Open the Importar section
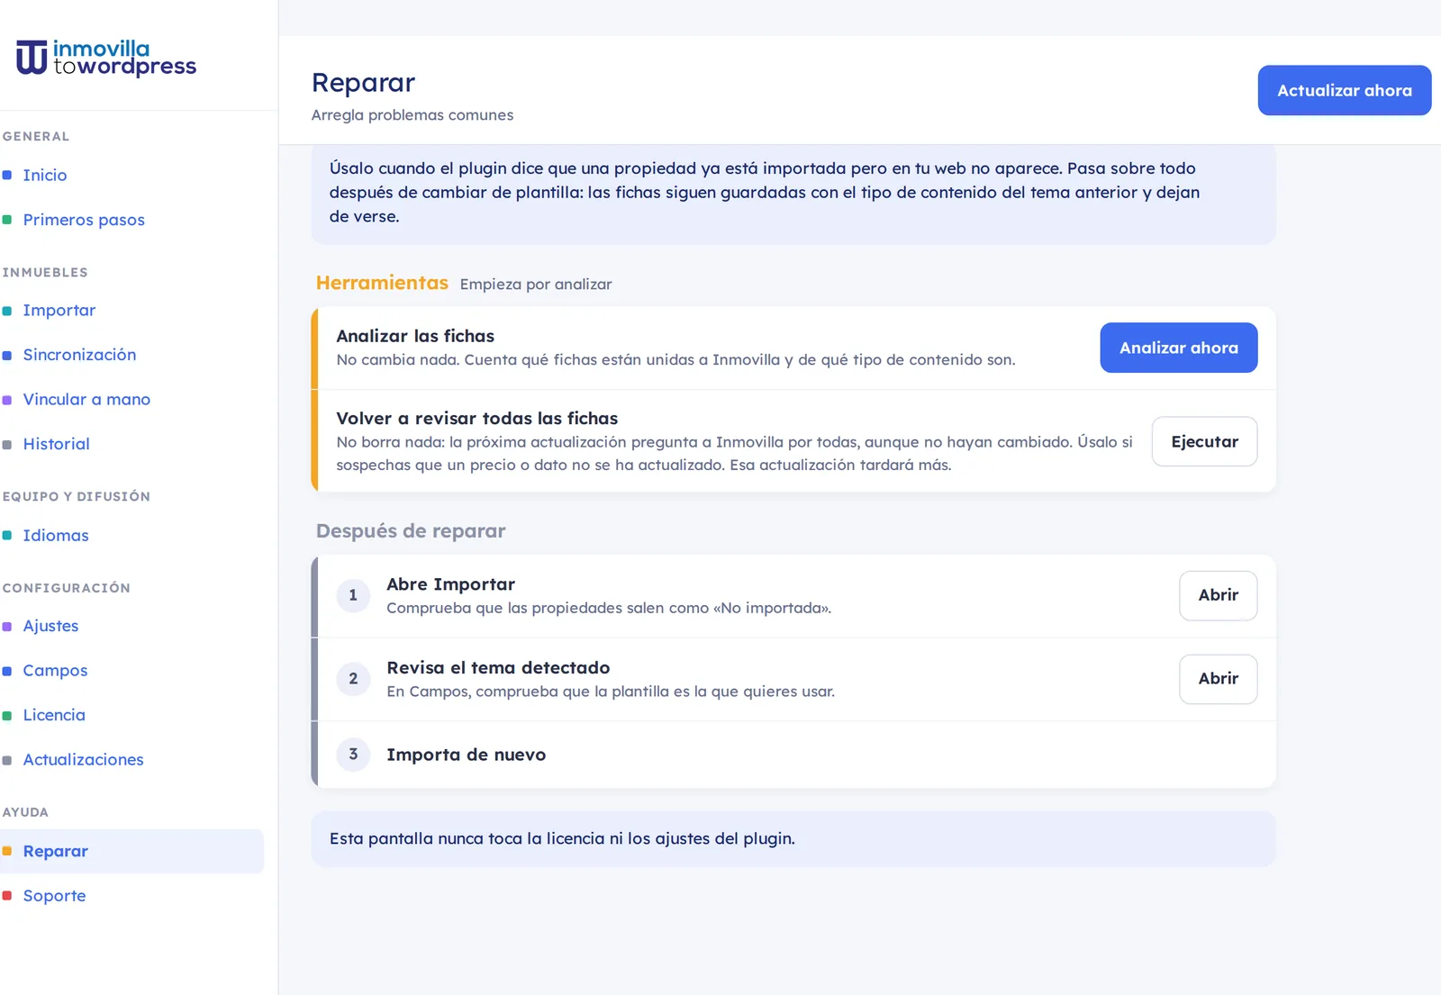This screenshot has height=995, width=1441. pyautogui.click(x=59, y=310)
